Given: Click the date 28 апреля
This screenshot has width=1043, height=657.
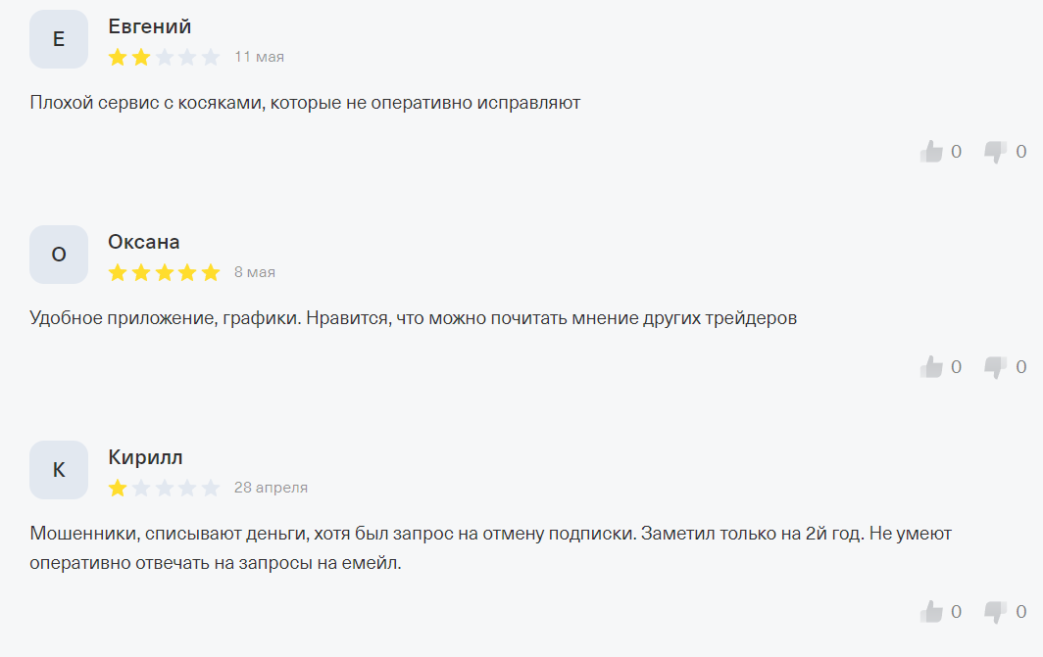Looking at the screenshot, I should pyautogui.click(x=271, y=488).
